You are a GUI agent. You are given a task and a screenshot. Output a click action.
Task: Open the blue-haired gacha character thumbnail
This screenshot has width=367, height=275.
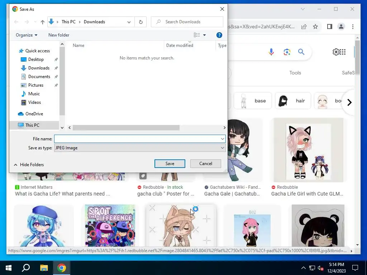[44, 226]
